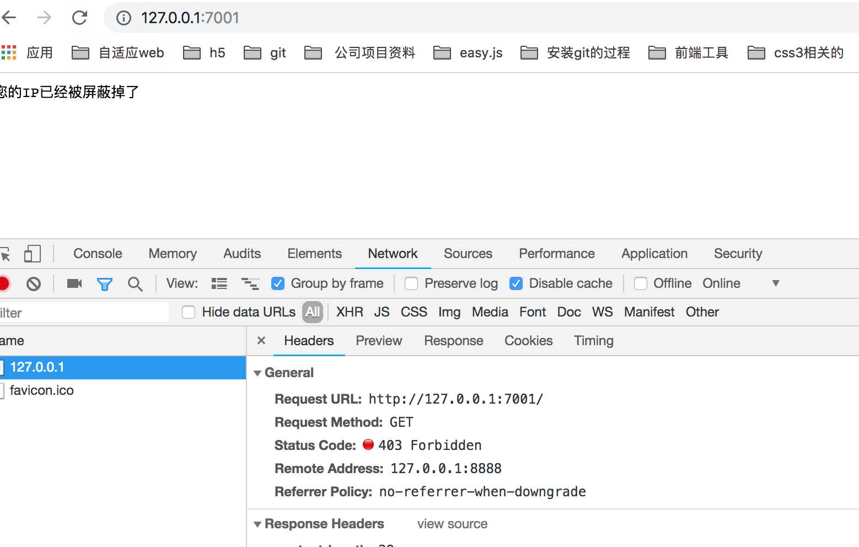
Task: Open the 应用 apps grid shortcut
Action: (x=27, y=53)
